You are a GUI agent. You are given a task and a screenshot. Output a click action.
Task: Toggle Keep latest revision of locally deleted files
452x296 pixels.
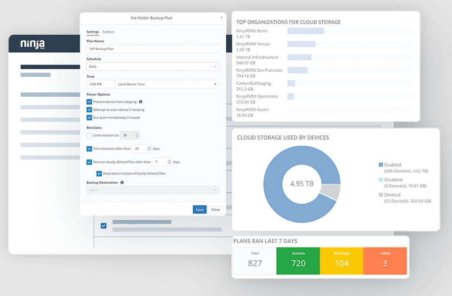tap(99, 174)
